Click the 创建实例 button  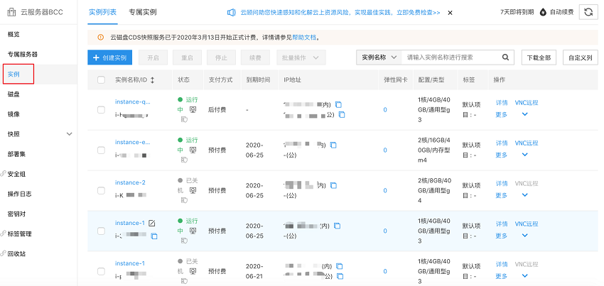tap(109, 57)
